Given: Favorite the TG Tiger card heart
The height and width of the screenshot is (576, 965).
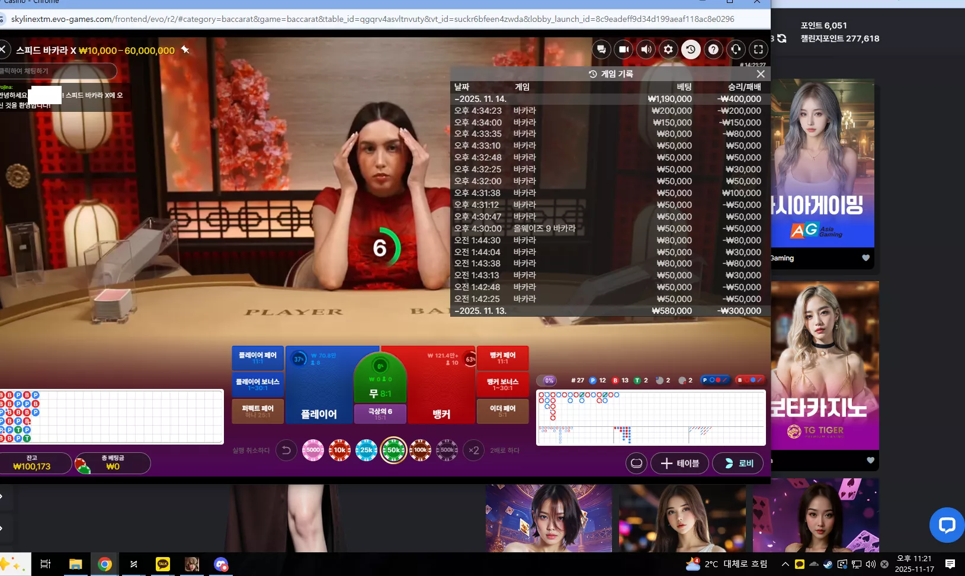Looking at the screenshot, I should [x=870, y=461].
